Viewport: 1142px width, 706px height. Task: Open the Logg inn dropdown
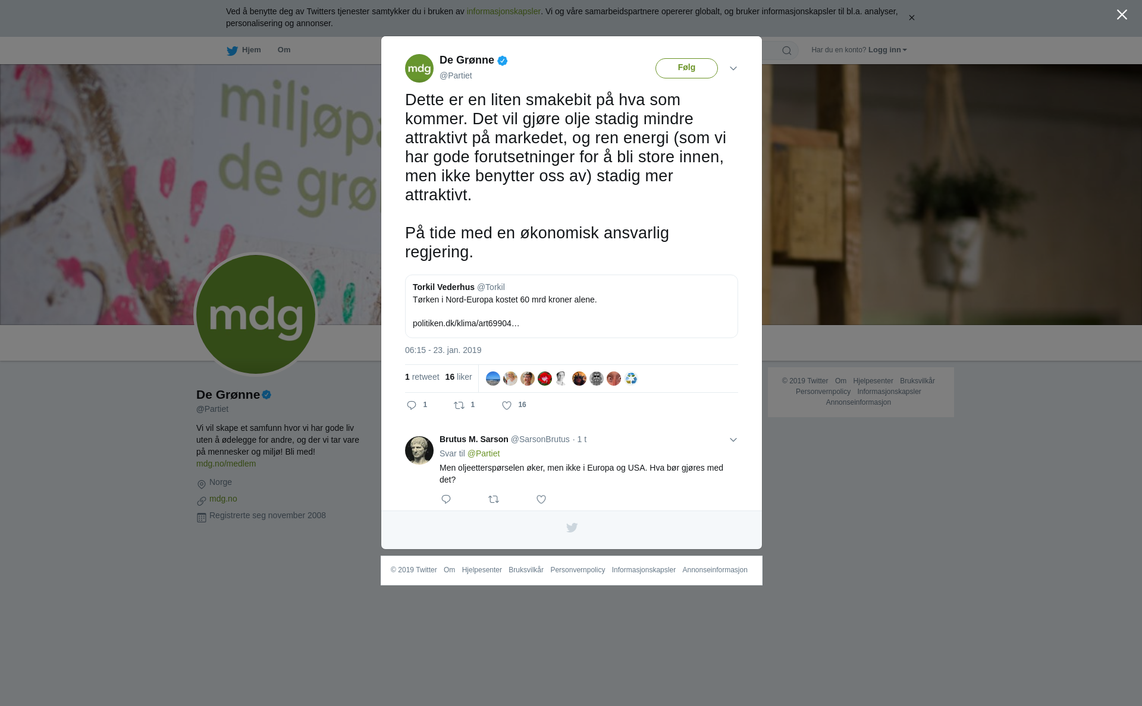[887, 50]
